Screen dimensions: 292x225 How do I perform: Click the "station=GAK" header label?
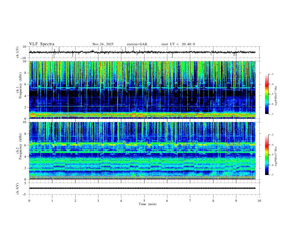click(137, 44)
